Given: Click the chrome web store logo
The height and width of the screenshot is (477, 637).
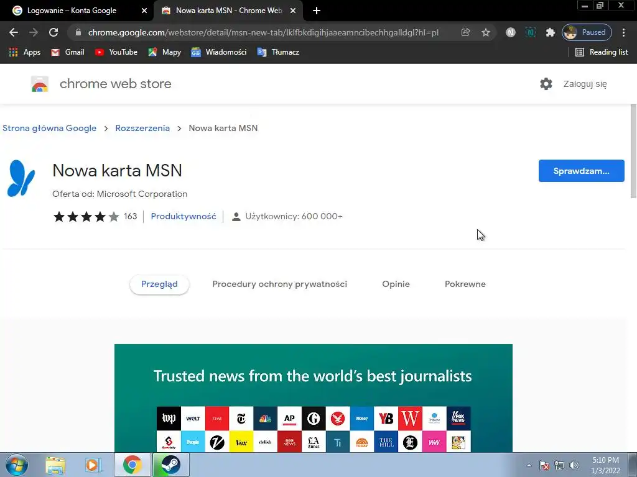Looking at the screenshot, I should (x=101, y=84).
